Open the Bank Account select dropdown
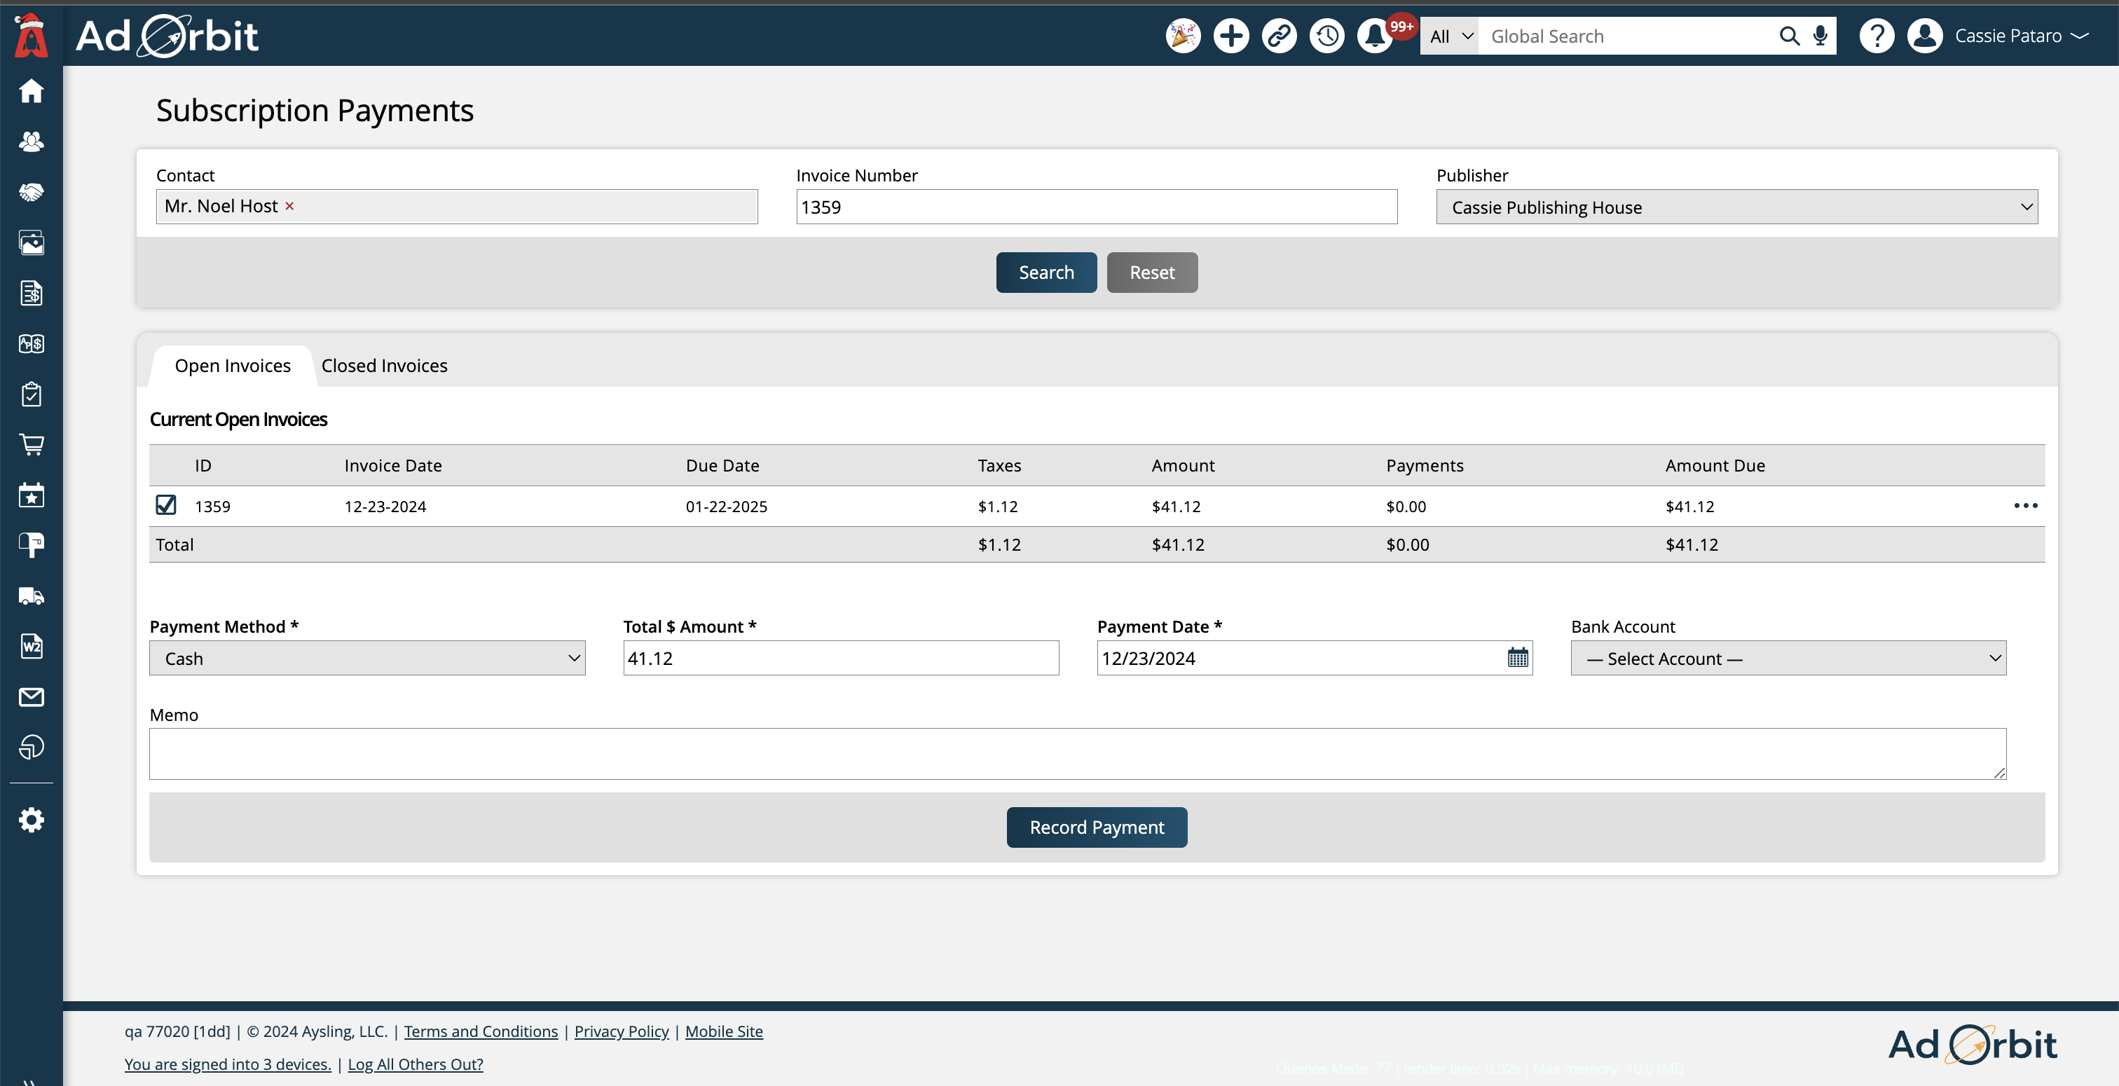 click(x=1788, y=658)
